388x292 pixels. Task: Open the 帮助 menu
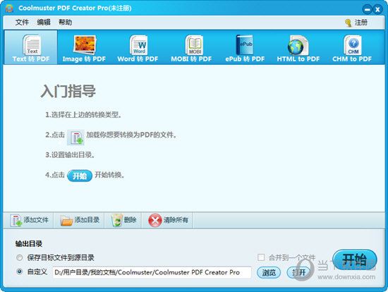coord(66,23)
